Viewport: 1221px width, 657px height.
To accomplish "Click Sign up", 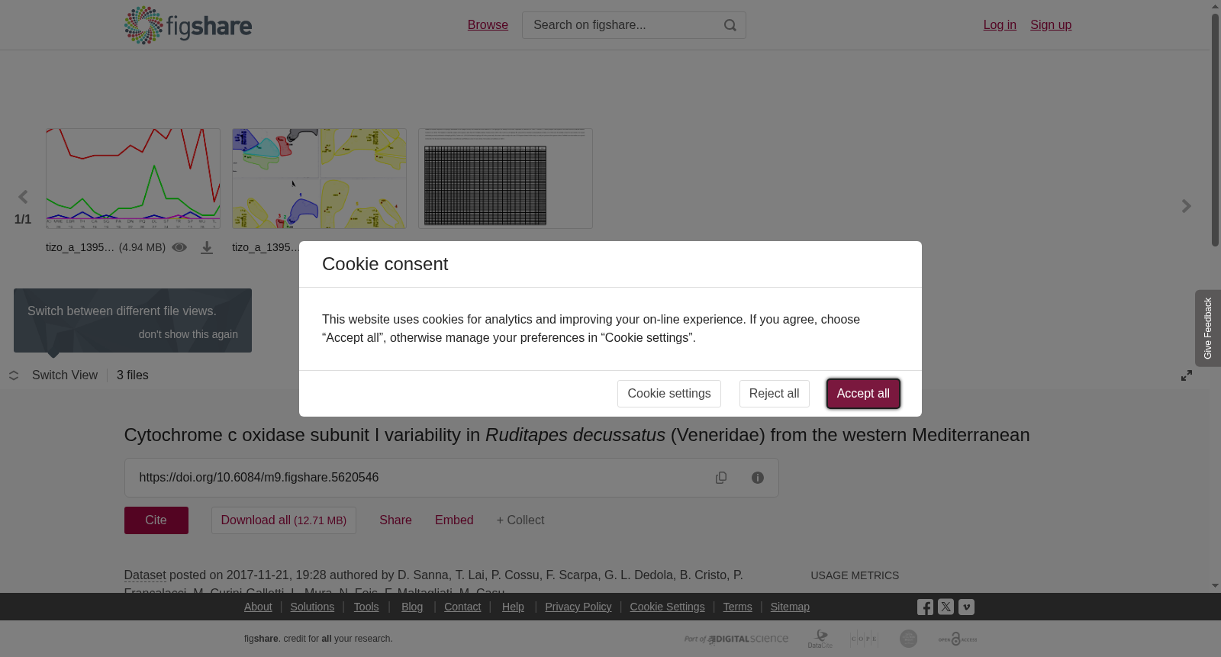I will point(1051,25).
